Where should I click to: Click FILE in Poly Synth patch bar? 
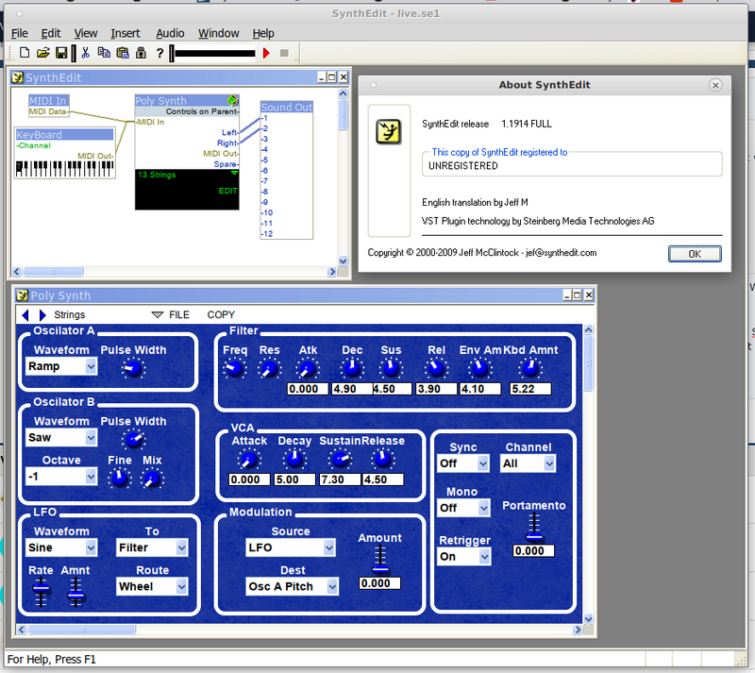178,315
